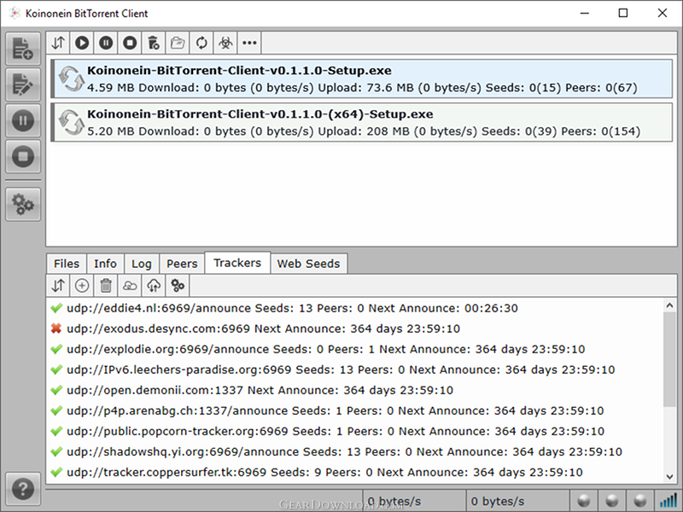Maximize the Koinonein BitTorrent Client window
683x512 pixels.
pos(623,13)
